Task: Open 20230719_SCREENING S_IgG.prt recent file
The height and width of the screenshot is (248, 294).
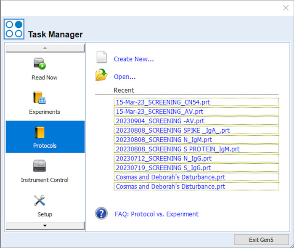Action: 196,168
